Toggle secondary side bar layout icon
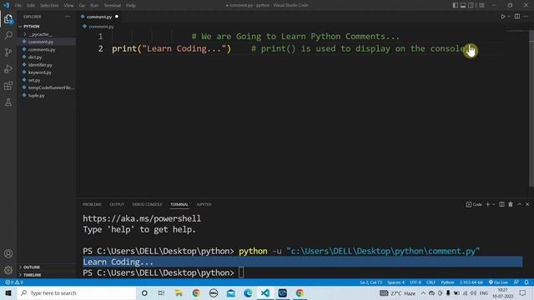This screenshot has width=534, height=300. (471, 5)
